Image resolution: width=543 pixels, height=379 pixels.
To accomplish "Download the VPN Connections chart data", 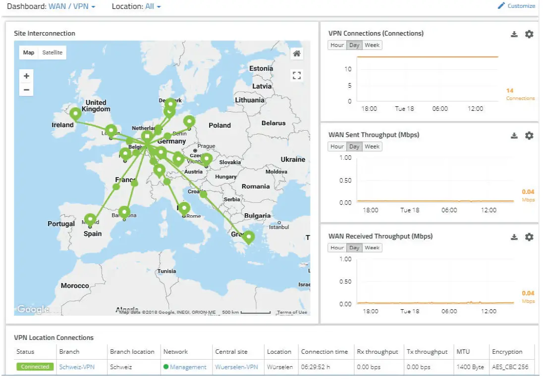I will pos(514,34).
